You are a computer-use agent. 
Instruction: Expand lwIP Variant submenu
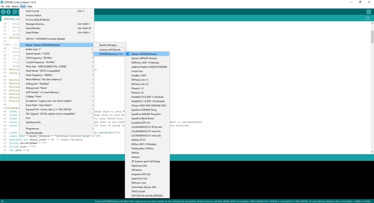(57, 92)
